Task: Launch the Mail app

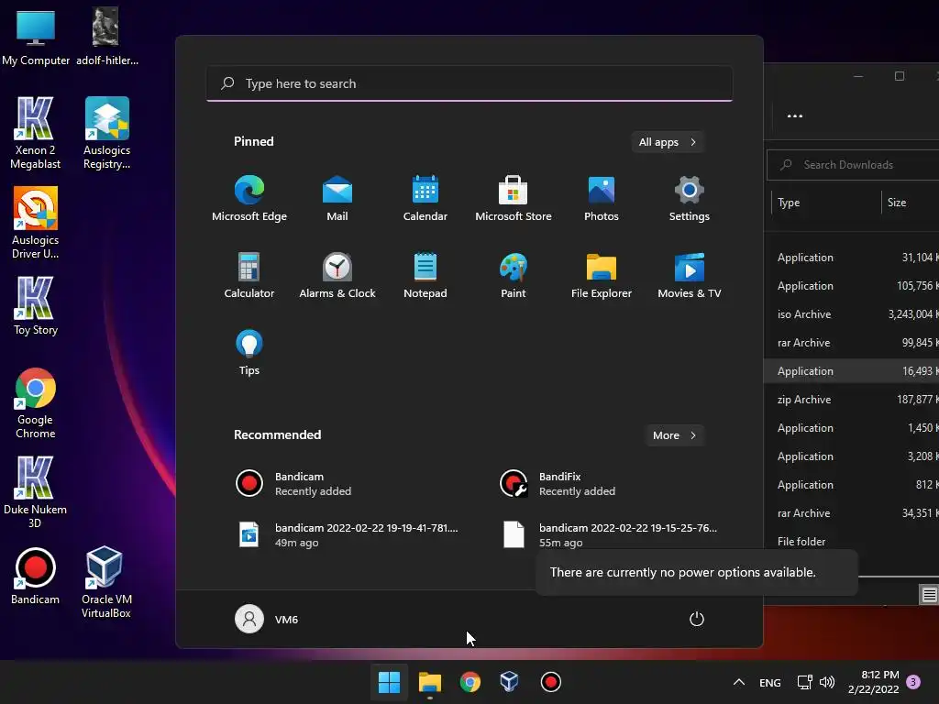Action: (x=337, y=199)
